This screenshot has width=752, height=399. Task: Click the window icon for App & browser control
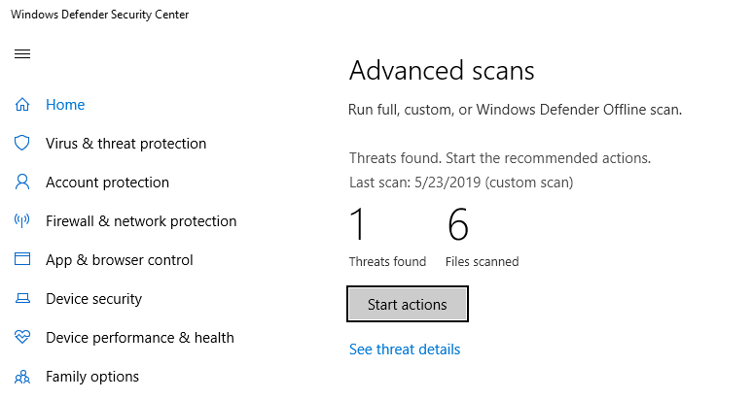[x=22, y=260]
